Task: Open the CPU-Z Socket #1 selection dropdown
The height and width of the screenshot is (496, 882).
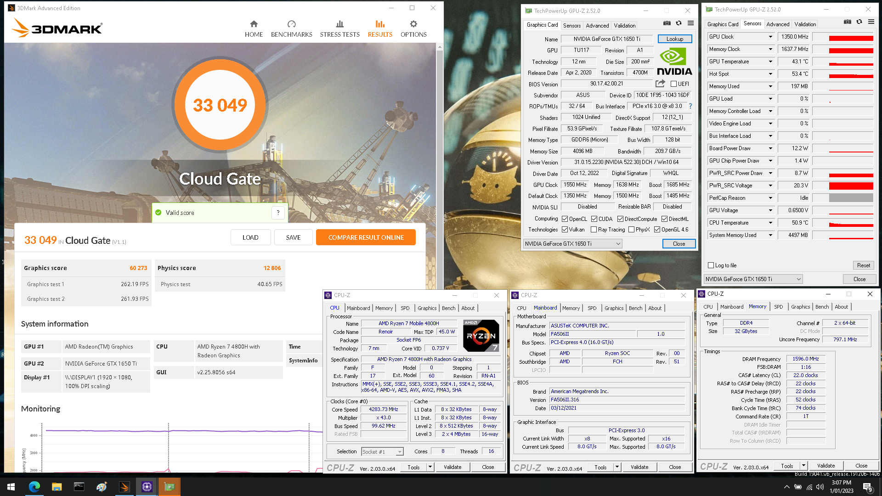Action: click(x=382, y=452)
